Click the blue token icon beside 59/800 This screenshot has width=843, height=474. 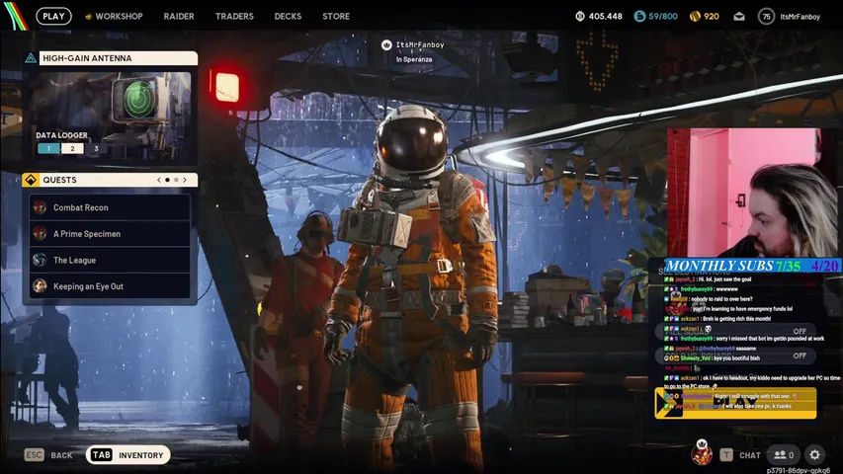click(639, 16)
